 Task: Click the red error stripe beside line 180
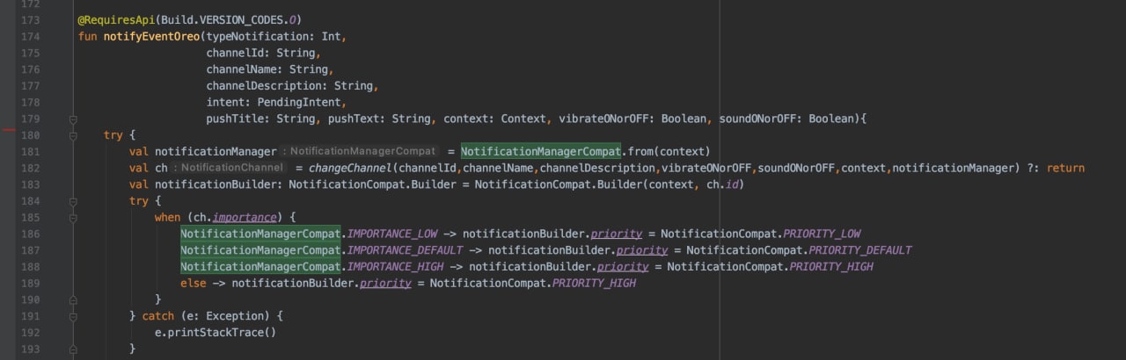pyautogui.click(x=8, y=130)
